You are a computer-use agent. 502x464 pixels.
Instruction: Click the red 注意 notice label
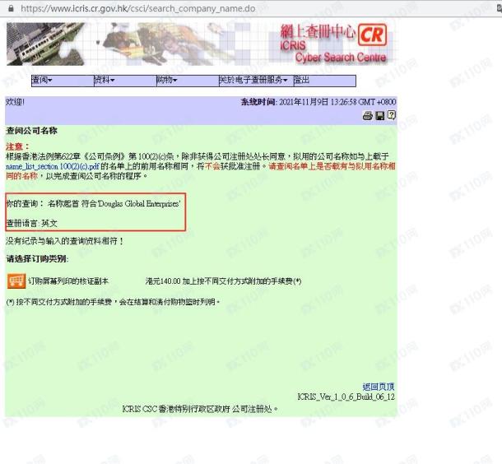pos(17,146)
